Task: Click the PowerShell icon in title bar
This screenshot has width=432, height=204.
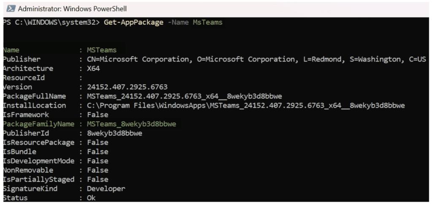Action: coord(11,9)
